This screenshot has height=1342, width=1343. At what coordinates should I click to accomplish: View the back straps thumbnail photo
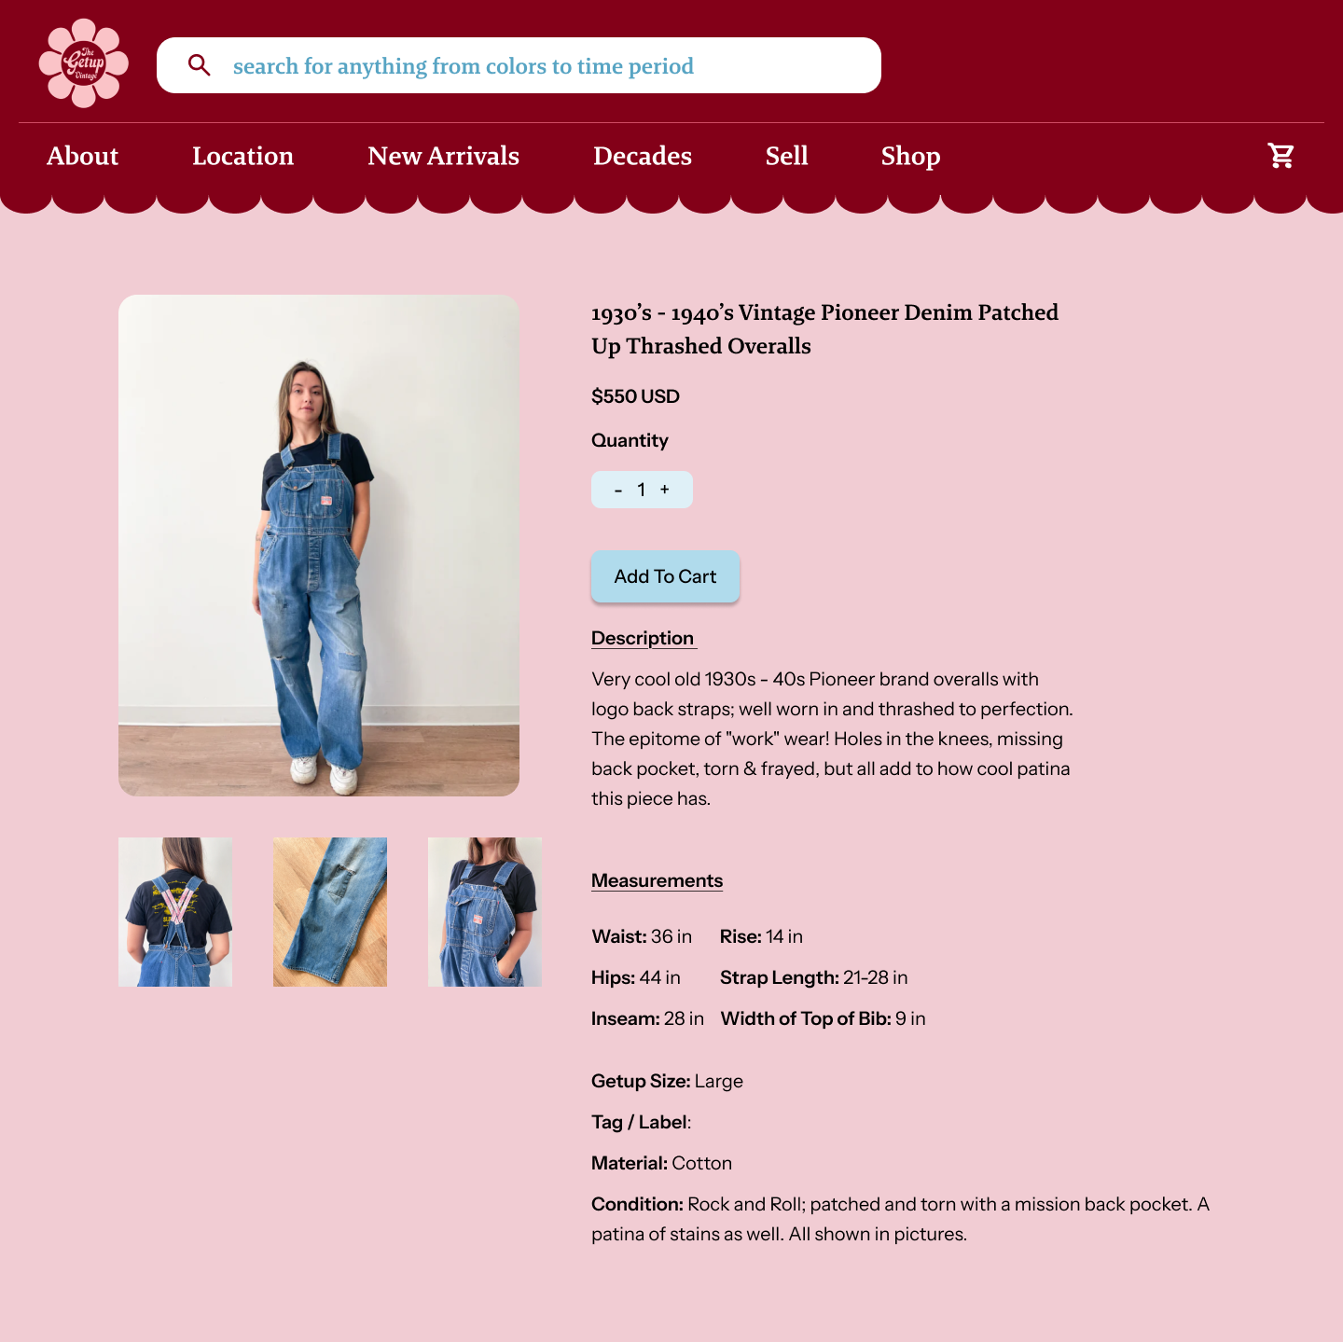tap(175, 912)
